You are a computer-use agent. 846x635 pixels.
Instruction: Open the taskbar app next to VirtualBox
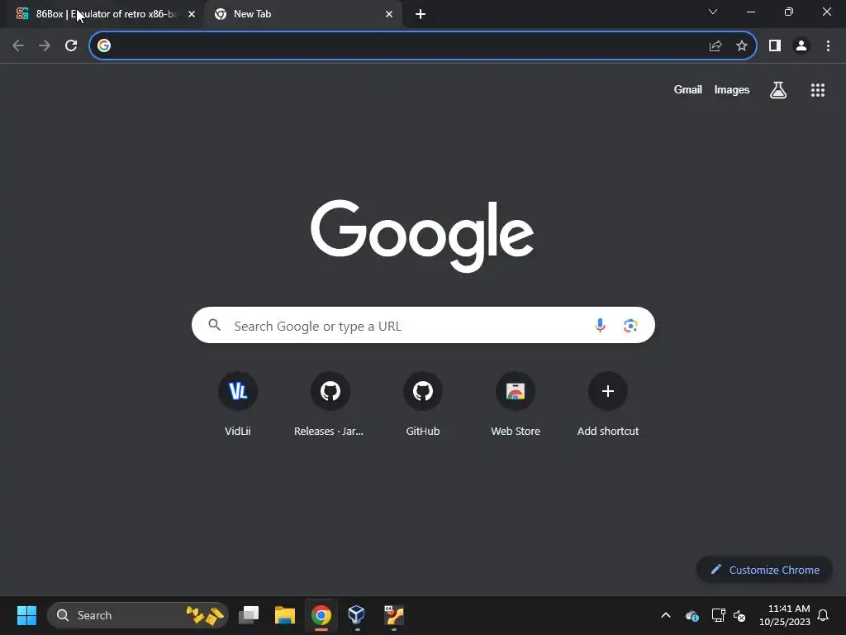click(394, 615)
